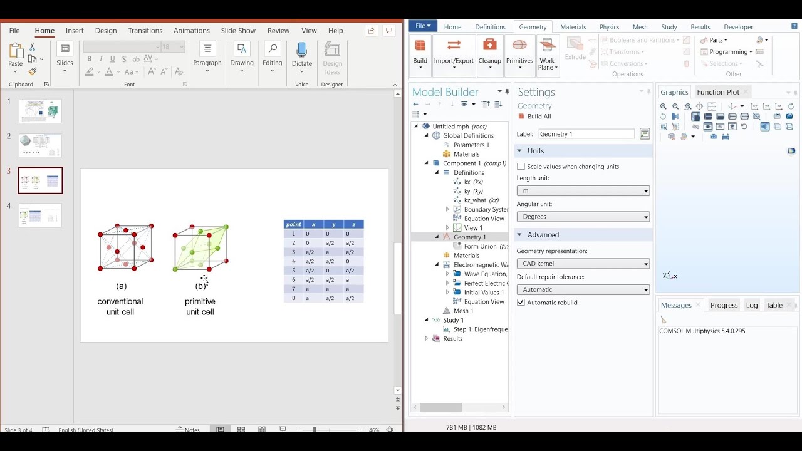Open the Log tab in messages window
Image resolution: width=802 pixels, height=451 pixels.
click(752, 305)
